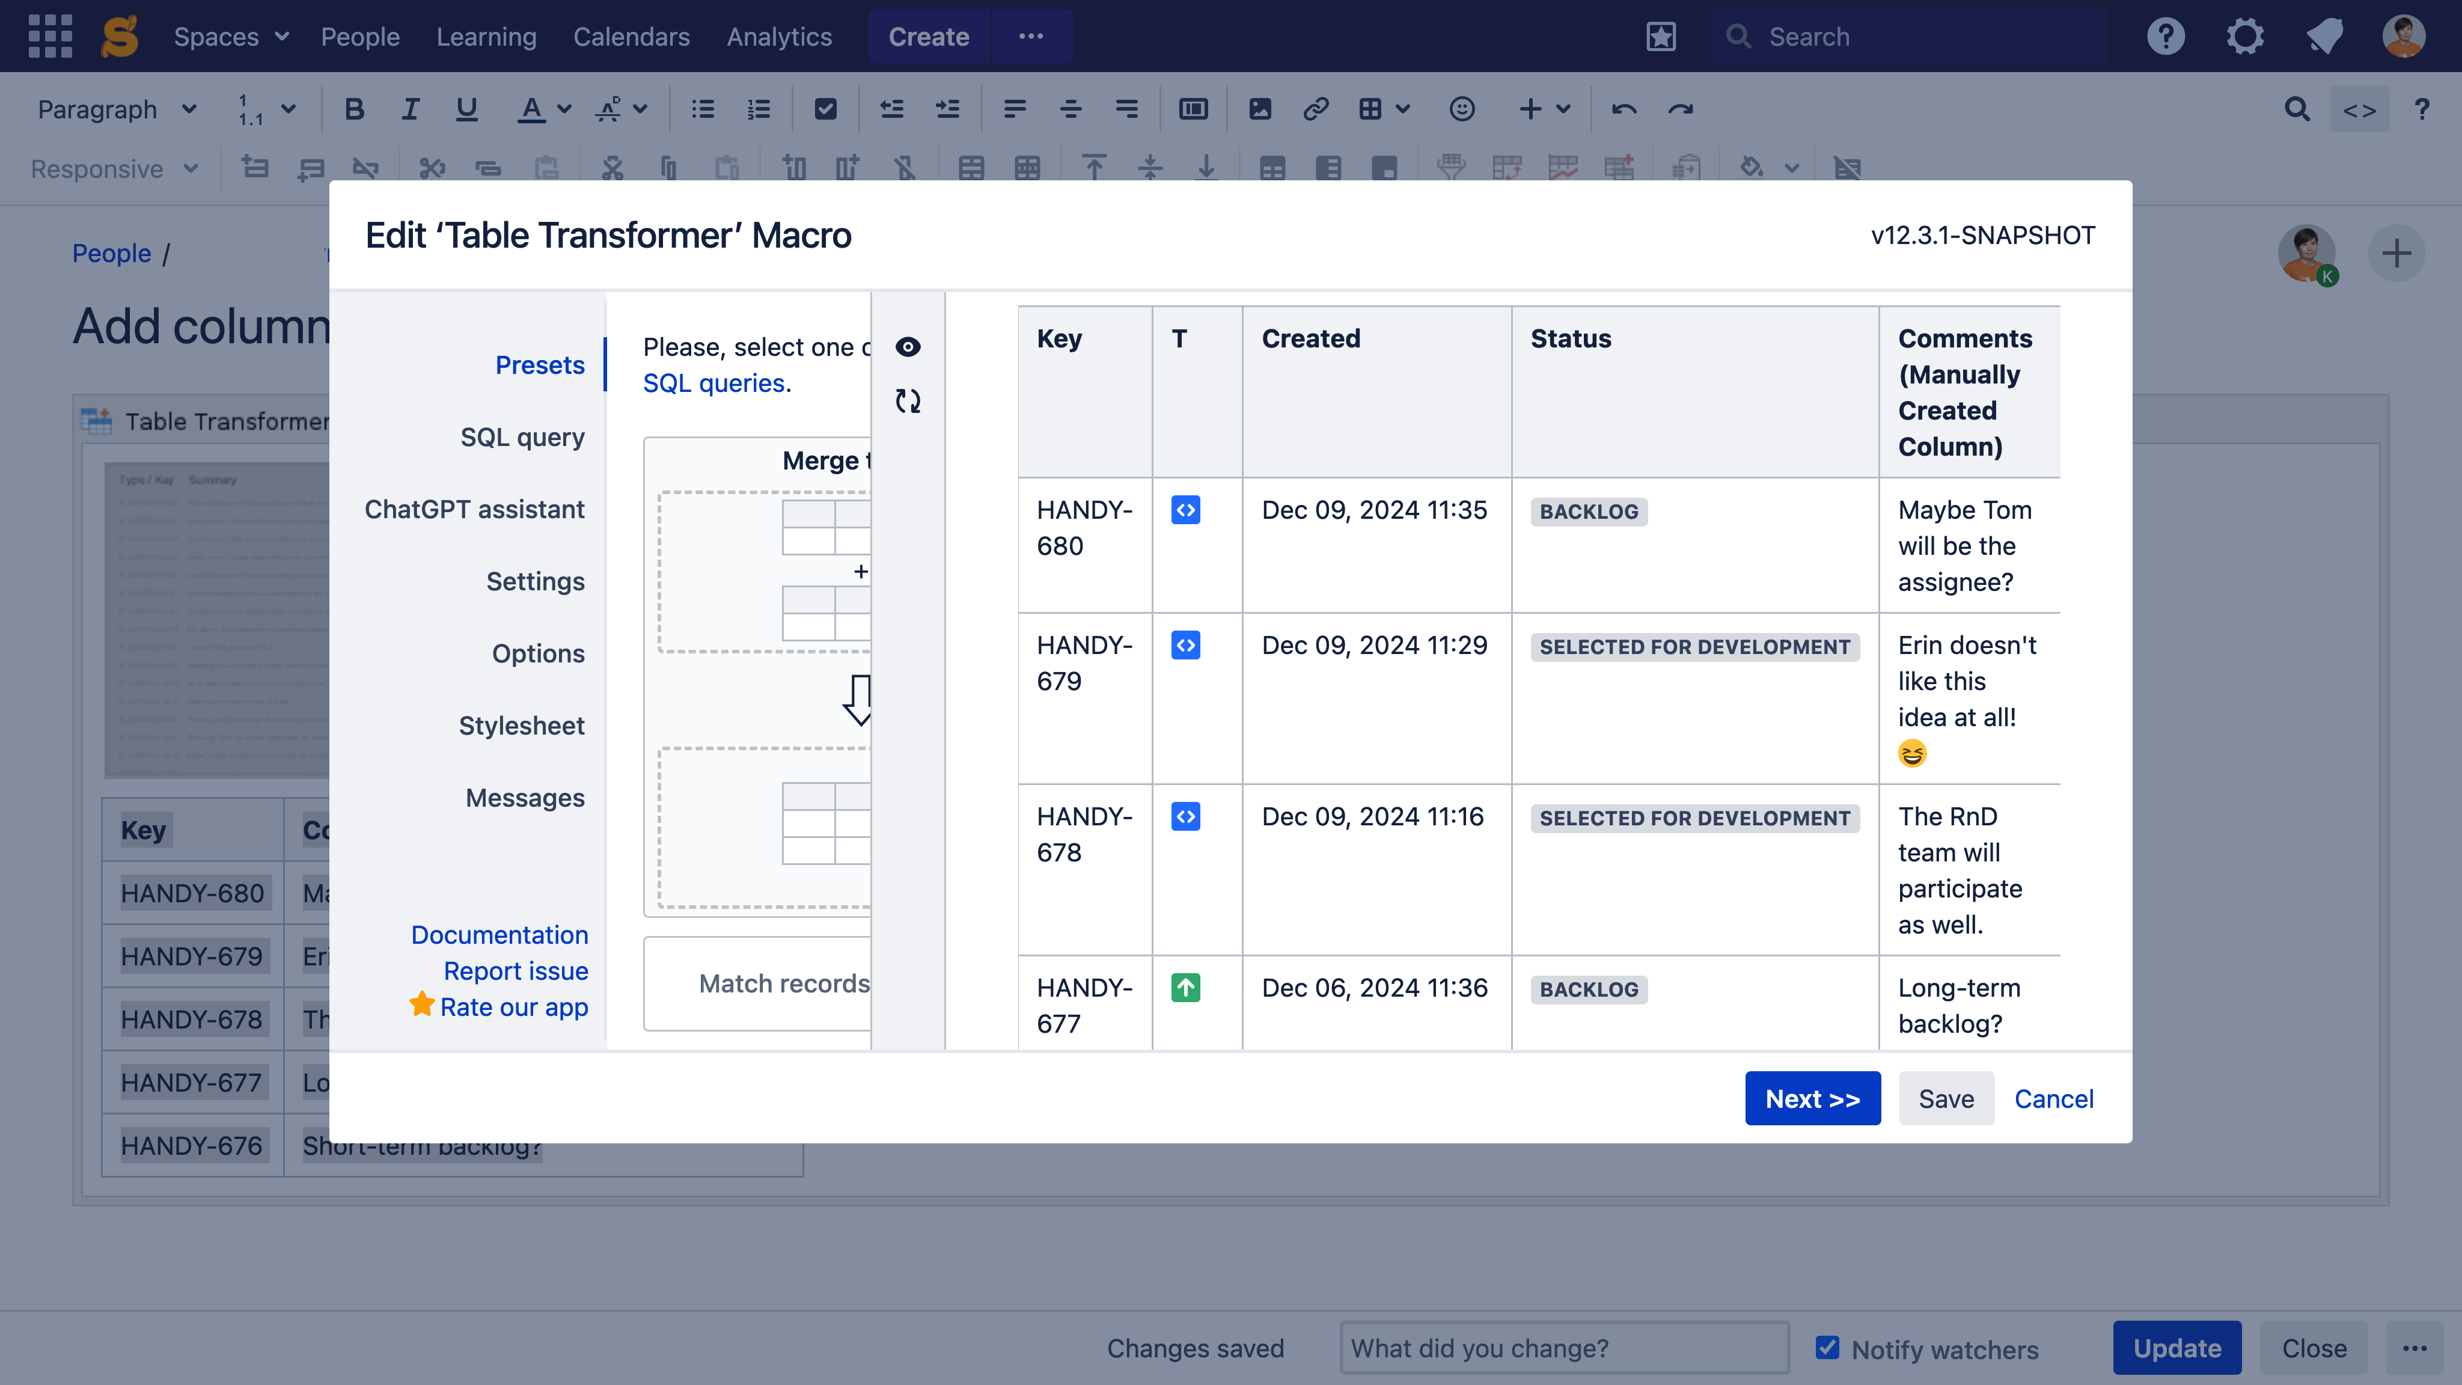The width and height of the screenshot is (2462, 1385).
Task: Expand the Spaces menu
Action: [231, 36]
